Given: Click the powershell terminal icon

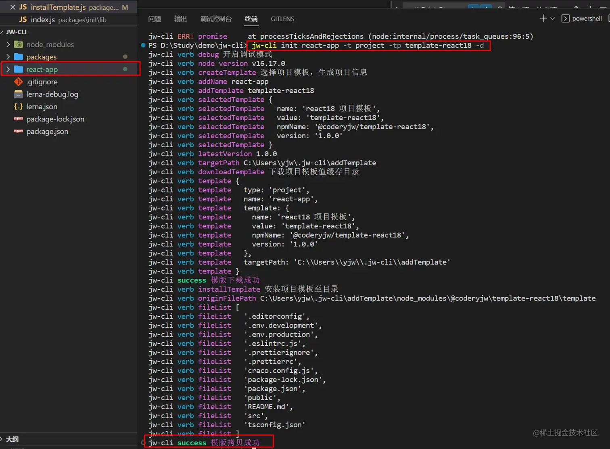Looking at the screenshot, I should coord(566,19).
